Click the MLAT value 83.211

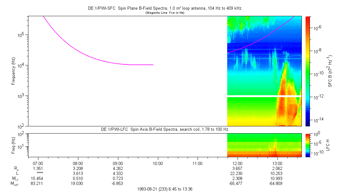point(38,183)
